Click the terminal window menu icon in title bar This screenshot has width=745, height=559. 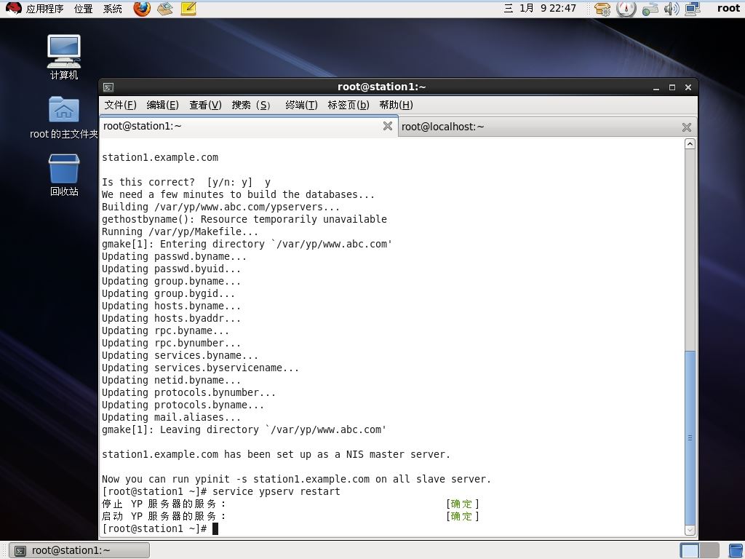(x=108, y=87)
